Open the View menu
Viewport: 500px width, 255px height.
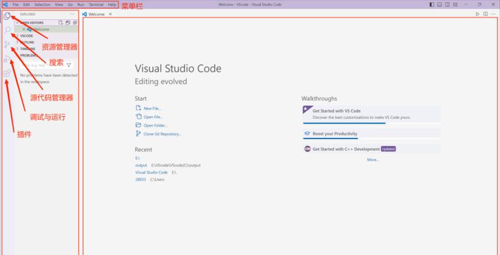pos(59,4)
